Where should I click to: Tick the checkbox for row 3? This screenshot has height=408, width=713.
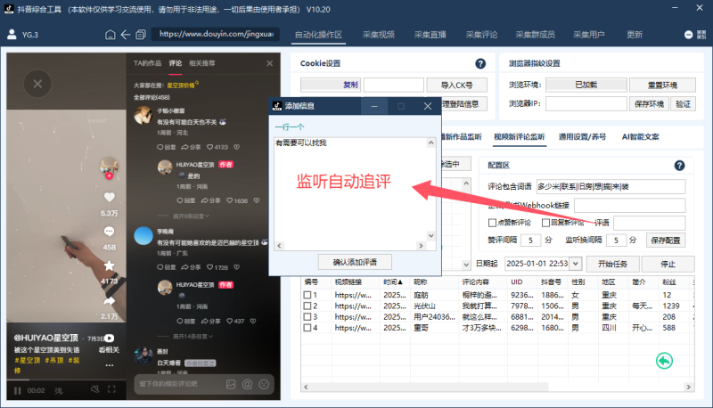pos(307,316)
